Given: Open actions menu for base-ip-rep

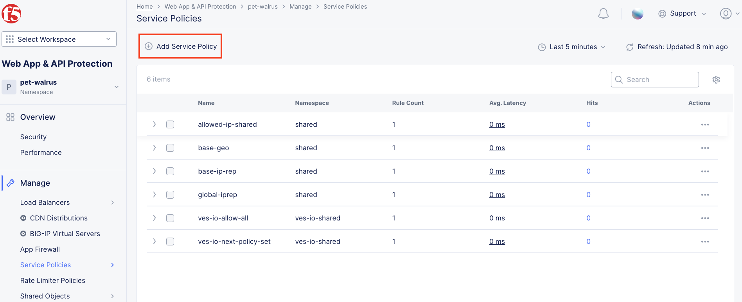Looking at the screenshot, I should tap(705, 171).
